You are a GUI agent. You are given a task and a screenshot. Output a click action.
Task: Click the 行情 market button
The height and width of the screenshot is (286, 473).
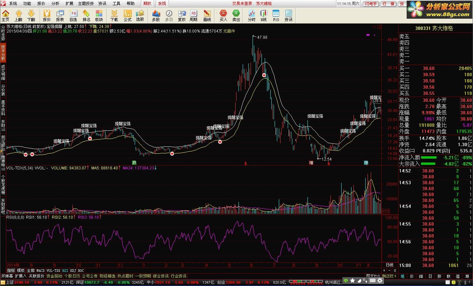[388, 4]
